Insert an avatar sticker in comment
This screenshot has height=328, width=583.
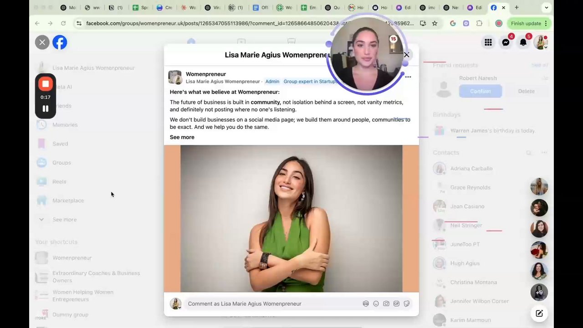(366, 304)
